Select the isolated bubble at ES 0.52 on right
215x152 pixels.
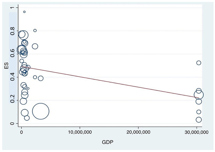(x=199, y=63)
